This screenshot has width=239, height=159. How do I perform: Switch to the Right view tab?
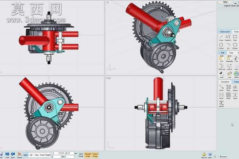[x=48, y=155]
